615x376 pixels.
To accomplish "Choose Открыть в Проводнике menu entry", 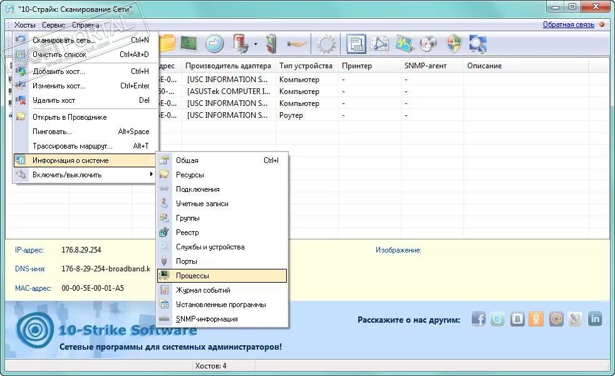I will point(86,117).
